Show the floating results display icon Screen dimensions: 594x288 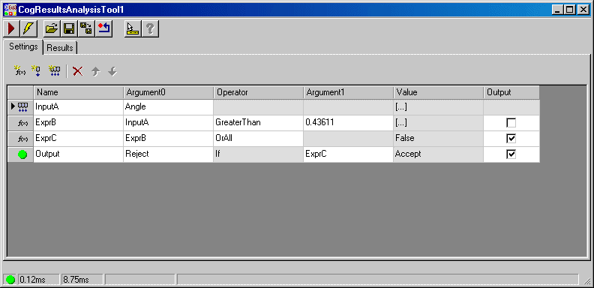pos(133,28)
